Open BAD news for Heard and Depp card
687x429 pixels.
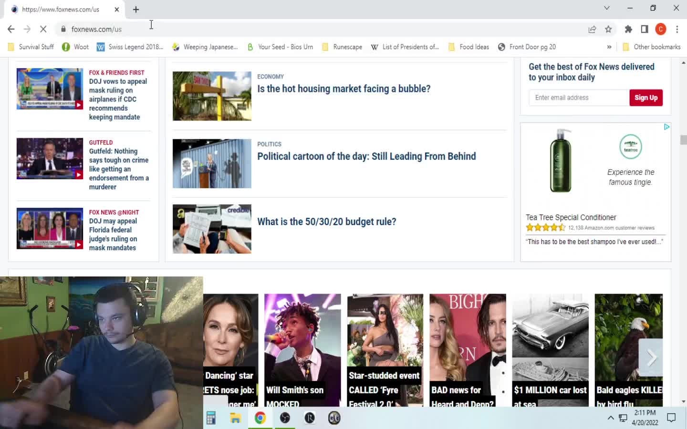tap(468, 350)
